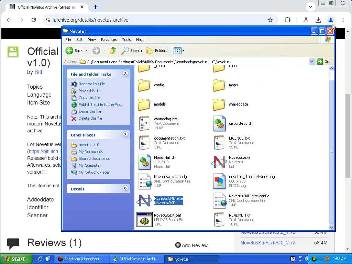Select the NovetusSDK.bat batch file icon

(144, 220)
